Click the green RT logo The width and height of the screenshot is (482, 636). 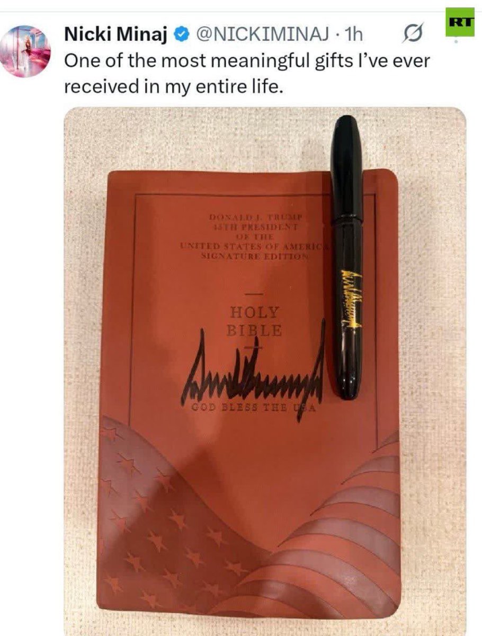460,22
